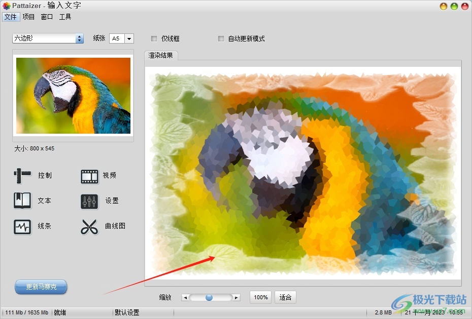Click the 默认设置 status entry

click(127, 312)
